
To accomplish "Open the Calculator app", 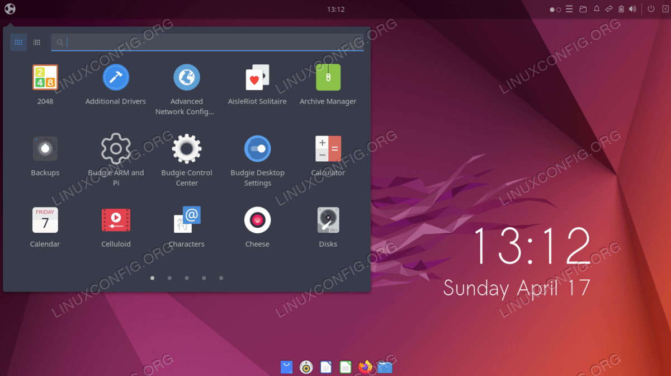I will click(x=328, y=156).
